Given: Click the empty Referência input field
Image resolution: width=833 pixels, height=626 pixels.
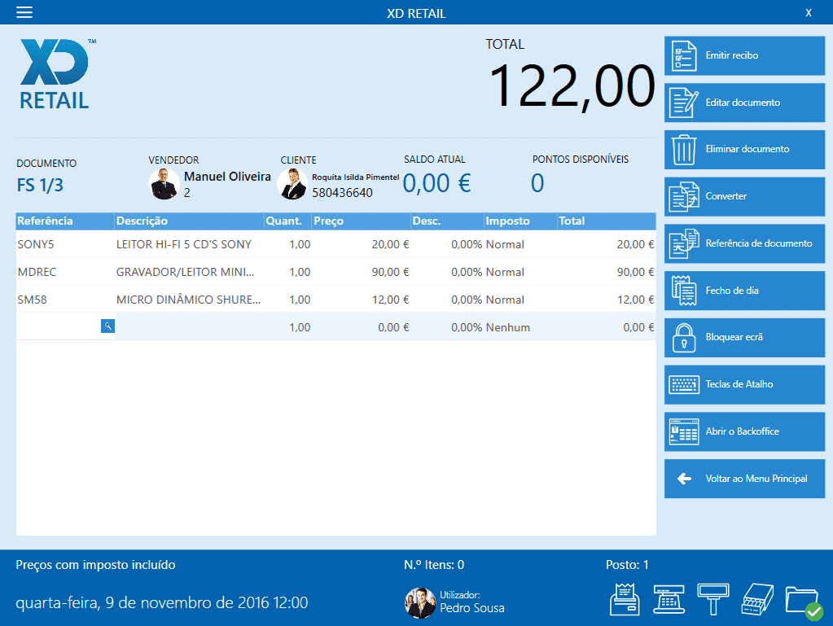Looking at the screenshot, I should tap(59, 326).
